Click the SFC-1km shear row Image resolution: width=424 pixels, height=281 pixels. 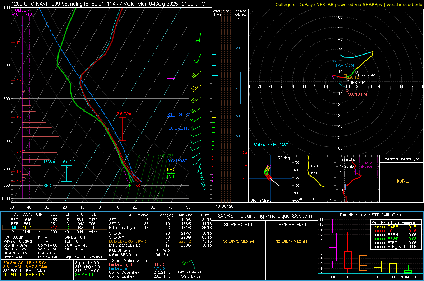pos(160,220)
